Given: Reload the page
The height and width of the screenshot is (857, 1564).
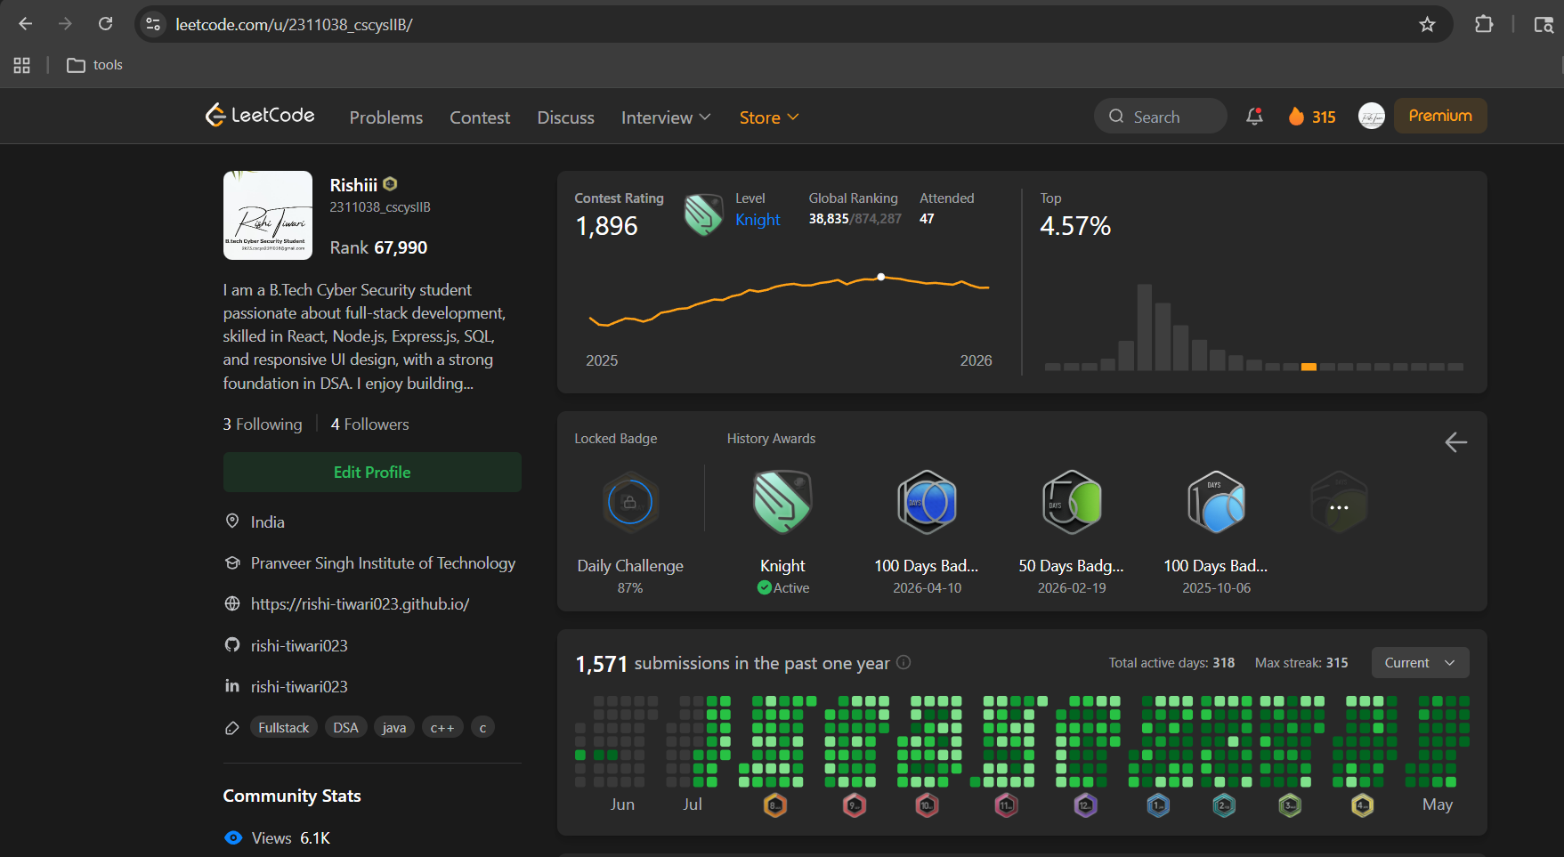Looking at the screenshot, I should click(x=105, y=24).
